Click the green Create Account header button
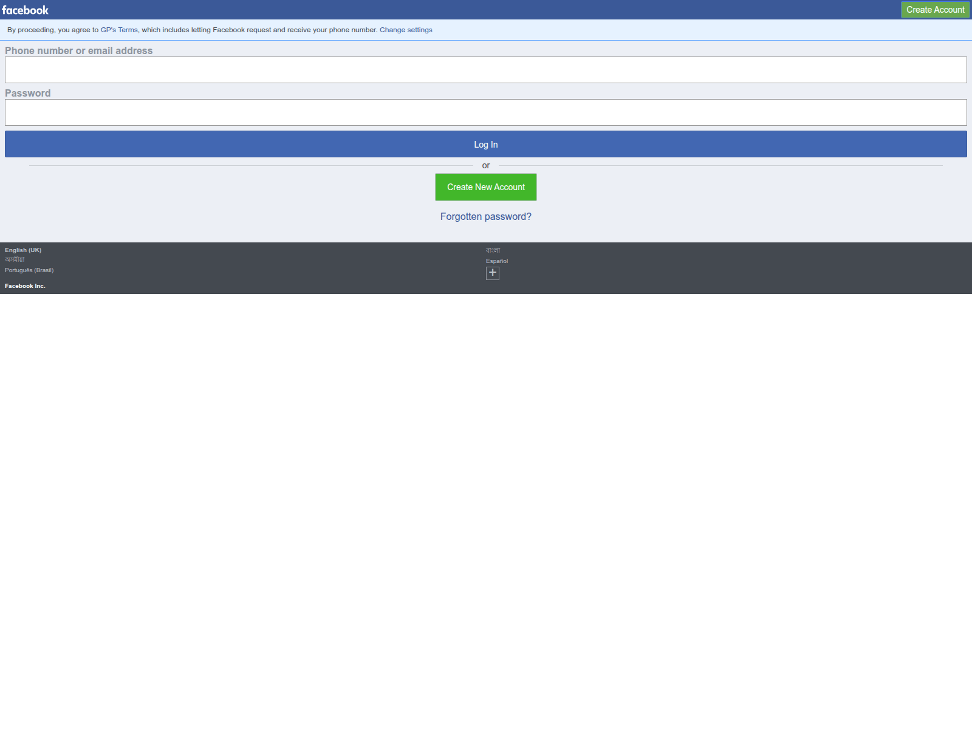This screenshot has width=972, height=729. point(935,10)
